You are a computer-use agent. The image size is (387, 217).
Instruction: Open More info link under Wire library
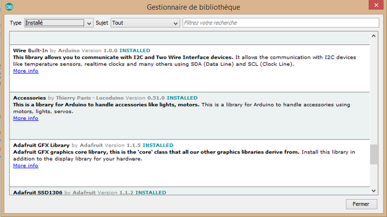click(25, 71)
